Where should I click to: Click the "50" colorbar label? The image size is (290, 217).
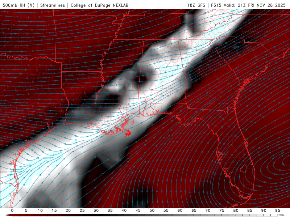[x=152, y=210]
